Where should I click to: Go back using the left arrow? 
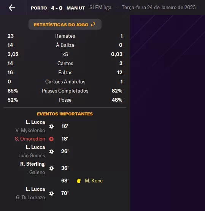coord(12,8)
